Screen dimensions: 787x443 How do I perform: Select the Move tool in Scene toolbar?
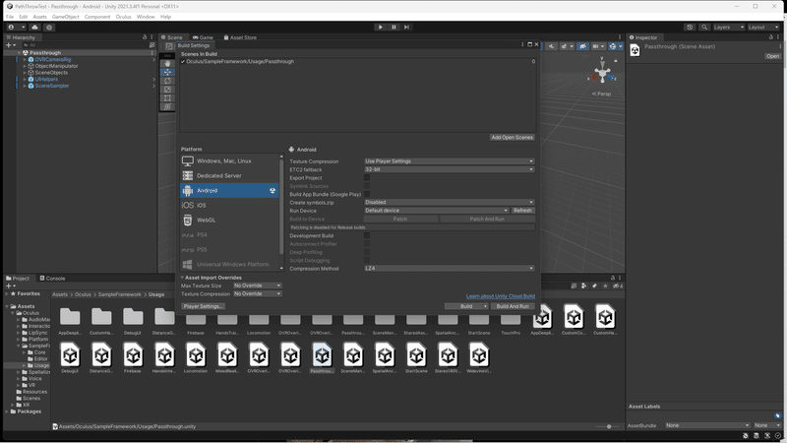[x=167, y=72]
